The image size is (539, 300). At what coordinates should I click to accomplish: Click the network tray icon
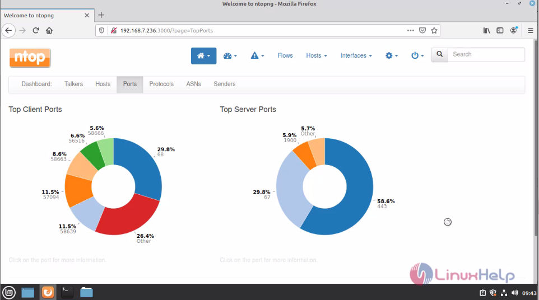(x=504, y=293)
